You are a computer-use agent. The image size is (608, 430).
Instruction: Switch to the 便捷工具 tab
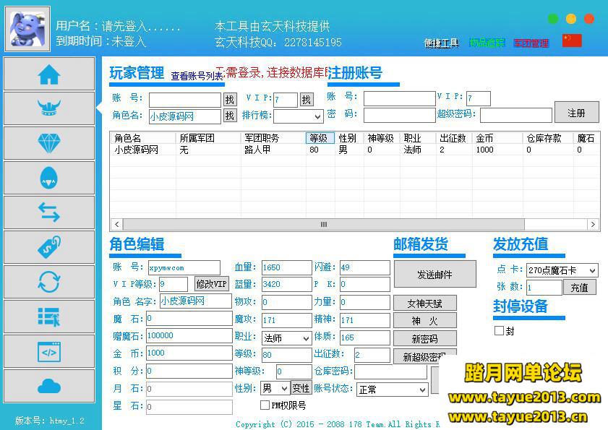point(441,43)
